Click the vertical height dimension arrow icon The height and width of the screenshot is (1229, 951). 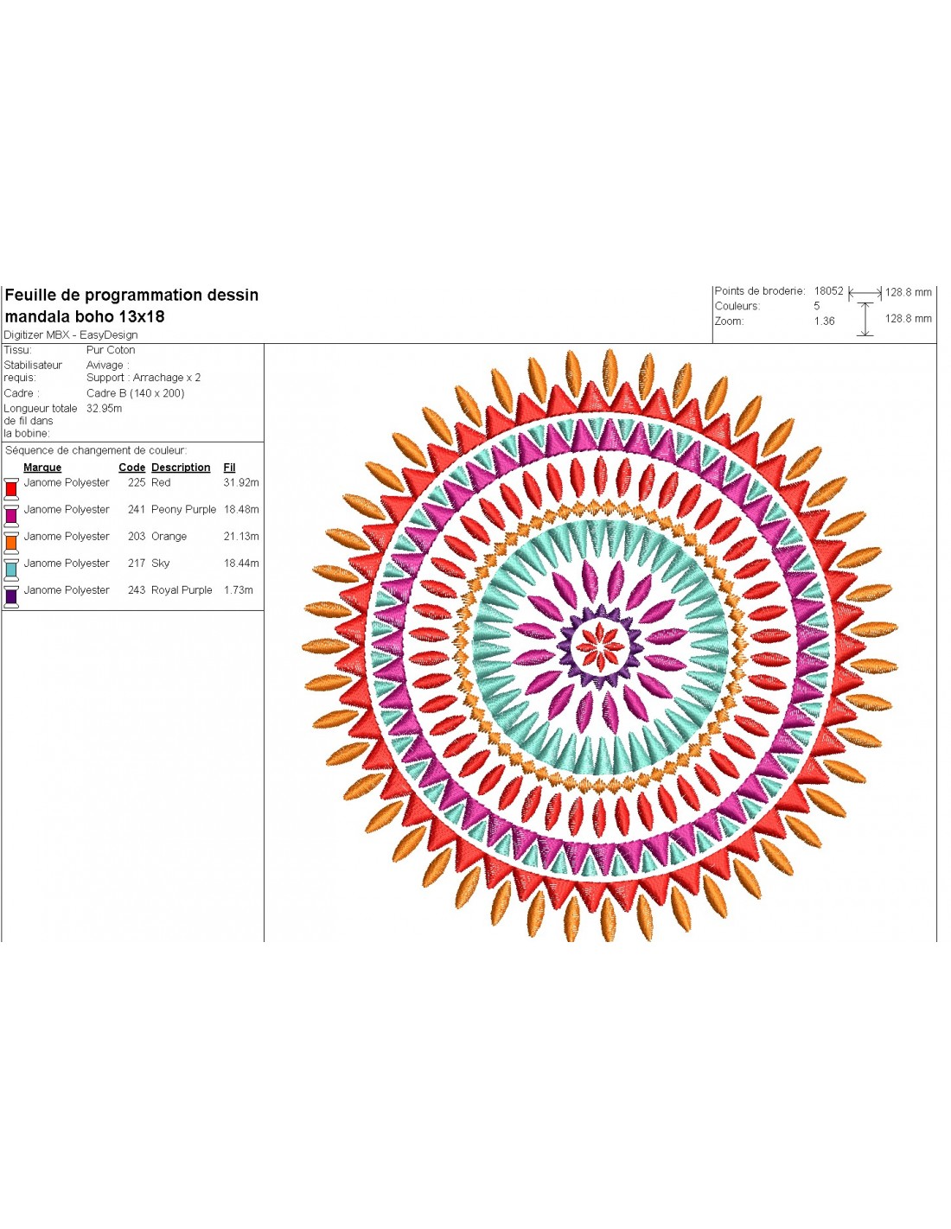(865, 319)
